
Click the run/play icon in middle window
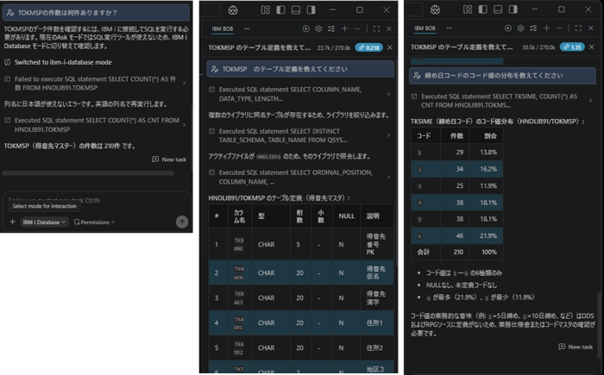tap(305, 28)
